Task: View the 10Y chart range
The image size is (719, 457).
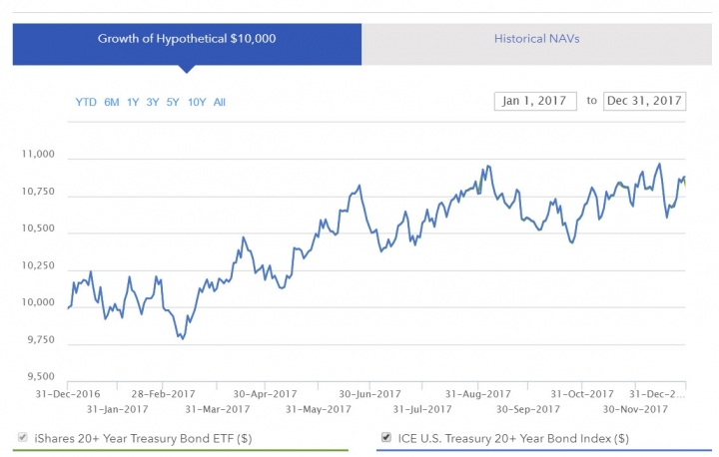Action: pyautogui.click(x=197, y=102)
